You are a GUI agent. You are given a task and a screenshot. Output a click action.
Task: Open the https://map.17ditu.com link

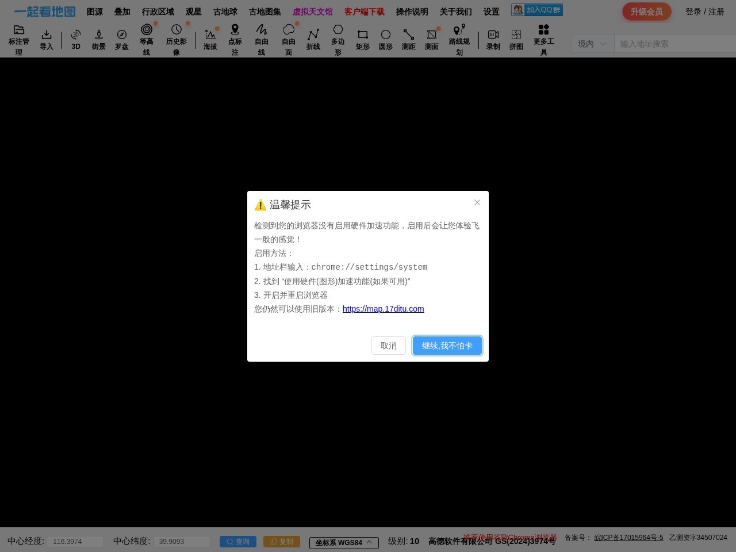(383, 309)
